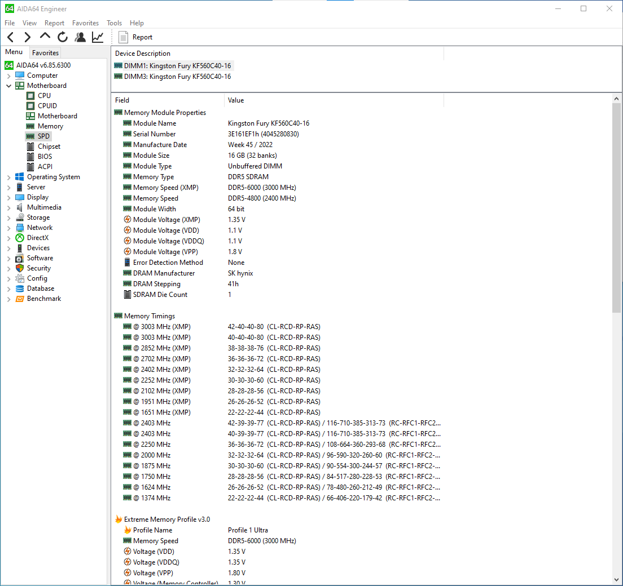
Task: Click the Database cylinder icon
Action: (19, 288)
